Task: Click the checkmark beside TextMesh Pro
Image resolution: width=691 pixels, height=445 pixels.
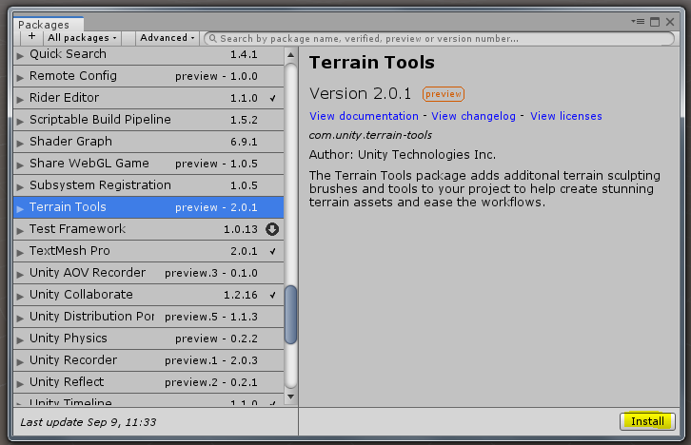Action: click(x=273, y=251)
